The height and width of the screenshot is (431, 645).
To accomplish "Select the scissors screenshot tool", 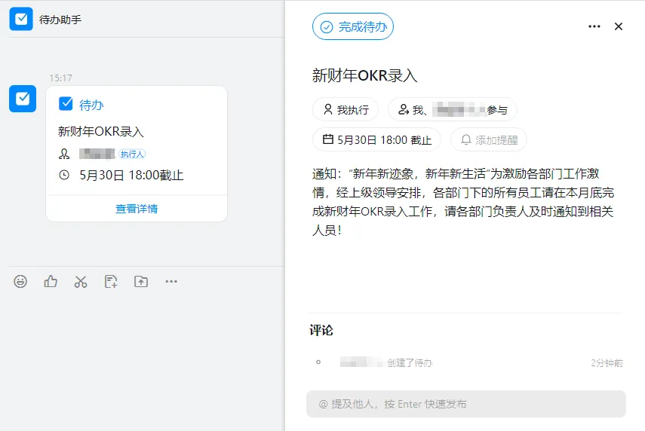I will 81,282.
